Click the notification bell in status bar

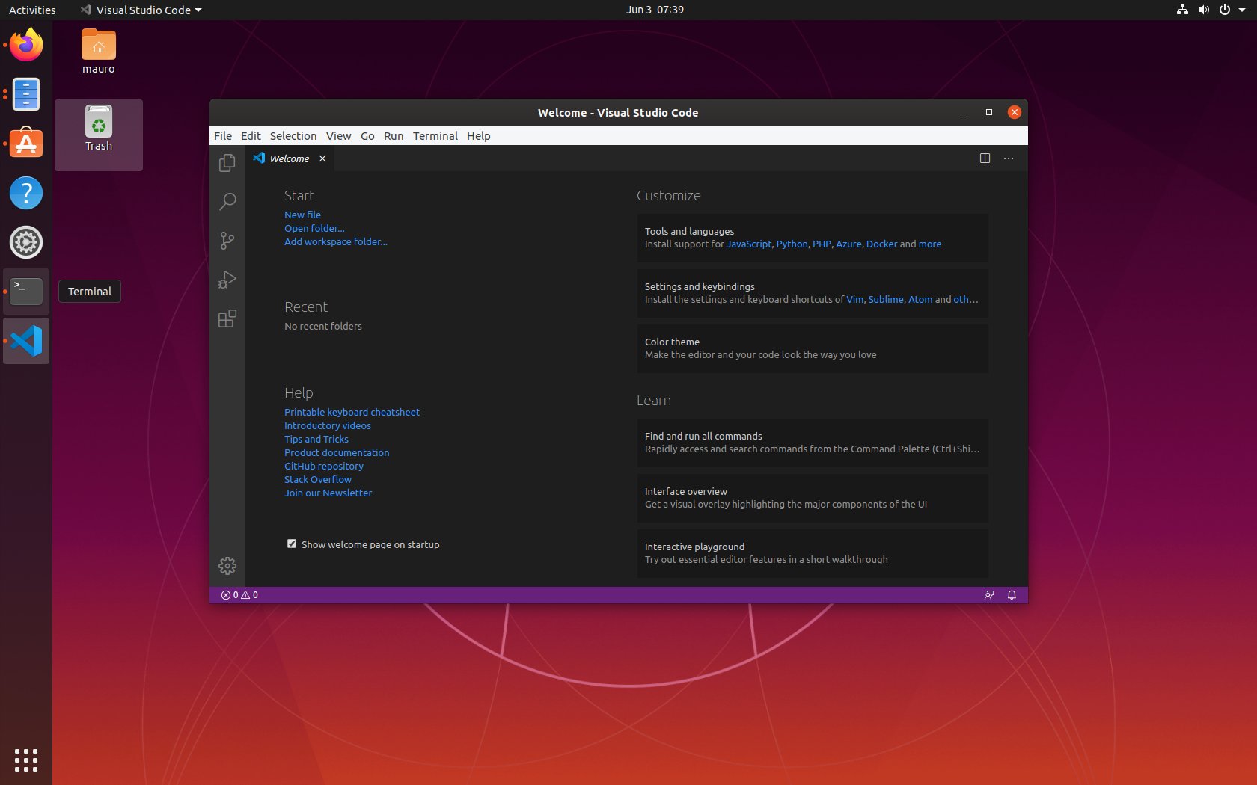(1011, 595)
